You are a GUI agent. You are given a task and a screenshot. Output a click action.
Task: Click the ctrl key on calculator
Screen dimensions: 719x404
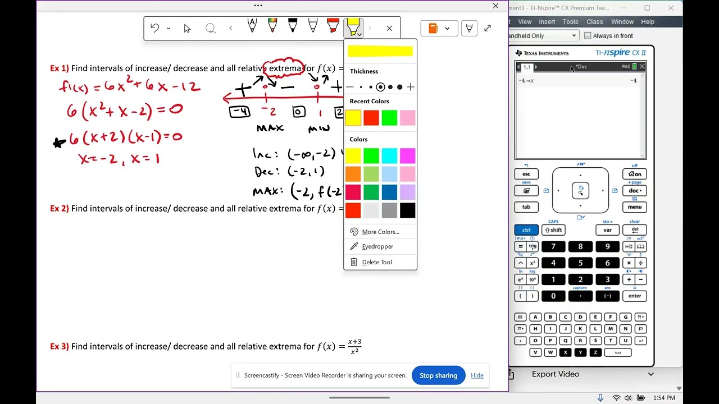point(526,230)
